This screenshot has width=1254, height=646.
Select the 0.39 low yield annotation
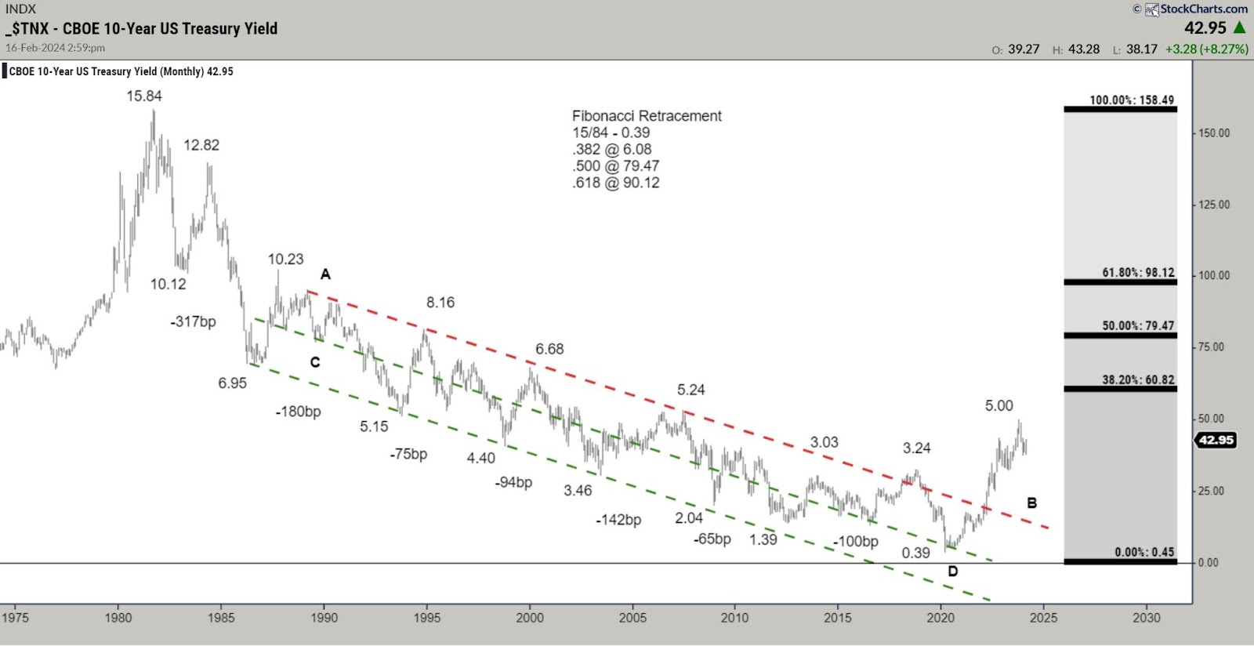(x=915, y=553)
